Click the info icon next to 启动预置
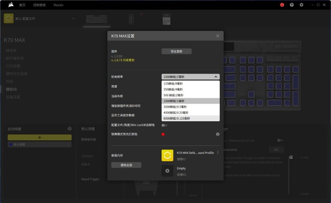 point(70,129)
